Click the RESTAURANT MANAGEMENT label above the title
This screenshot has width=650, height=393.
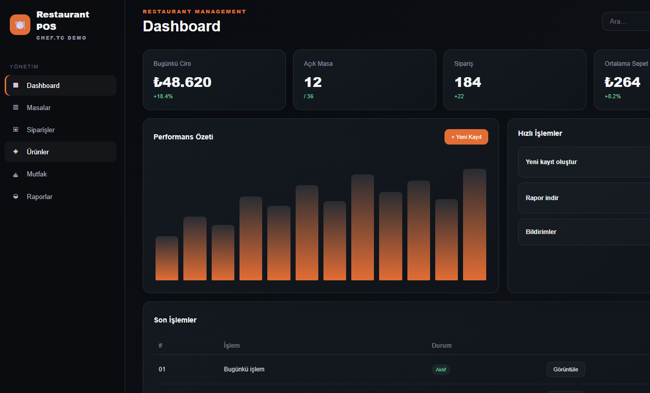coord(195,11)
